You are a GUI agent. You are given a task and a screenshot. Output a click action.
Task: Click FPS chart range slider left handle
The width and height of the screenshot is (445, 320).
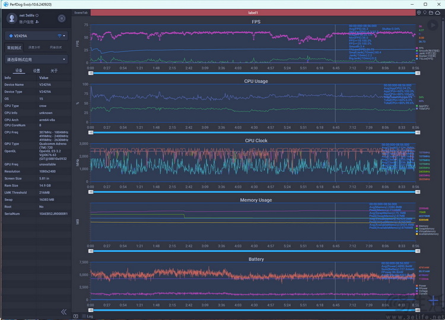tap(91, 73)
